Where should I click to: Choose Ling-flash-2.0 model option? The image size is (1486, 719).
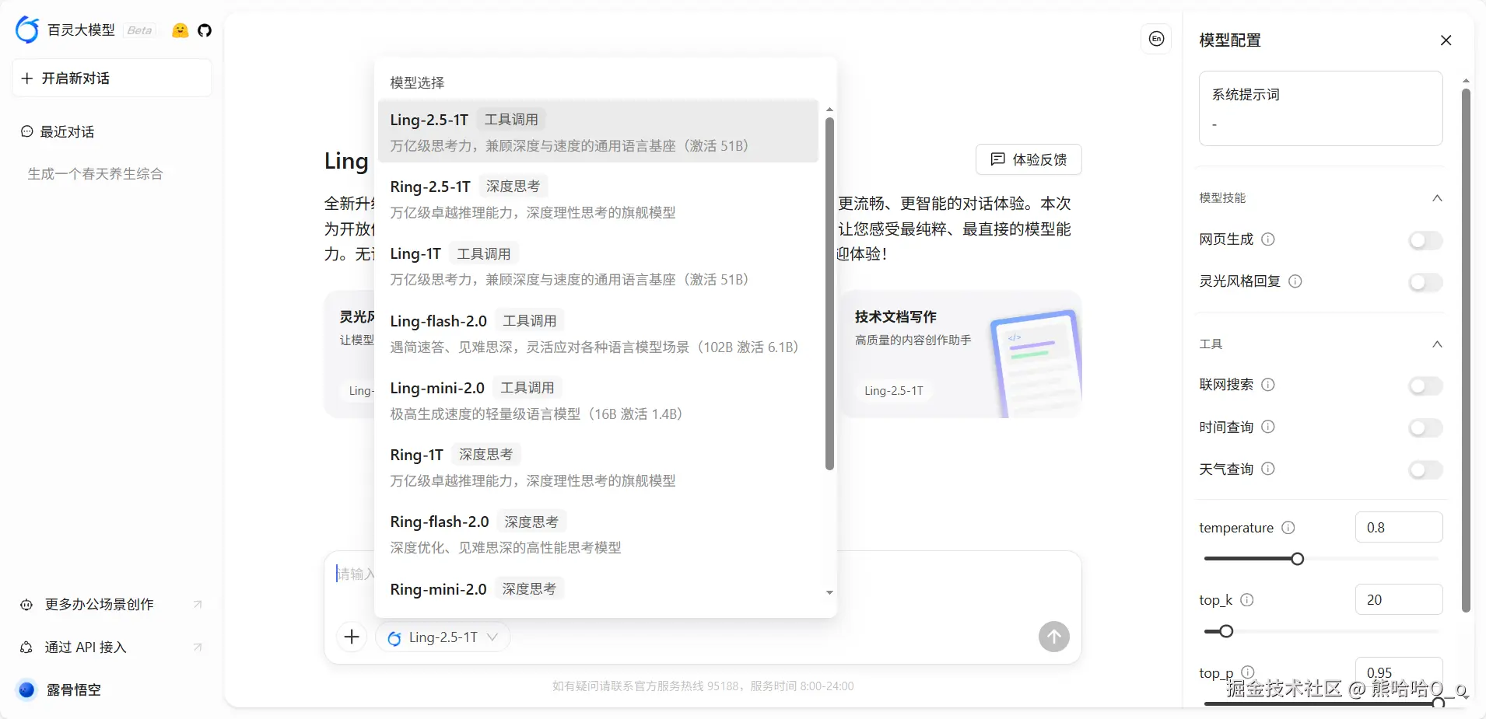pos(598,333)
